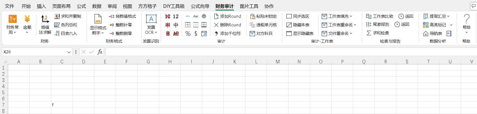The width and height of the screenshot is (477, 114).
Task: Toggle 同步选区 option
Action: pos(289,16)
